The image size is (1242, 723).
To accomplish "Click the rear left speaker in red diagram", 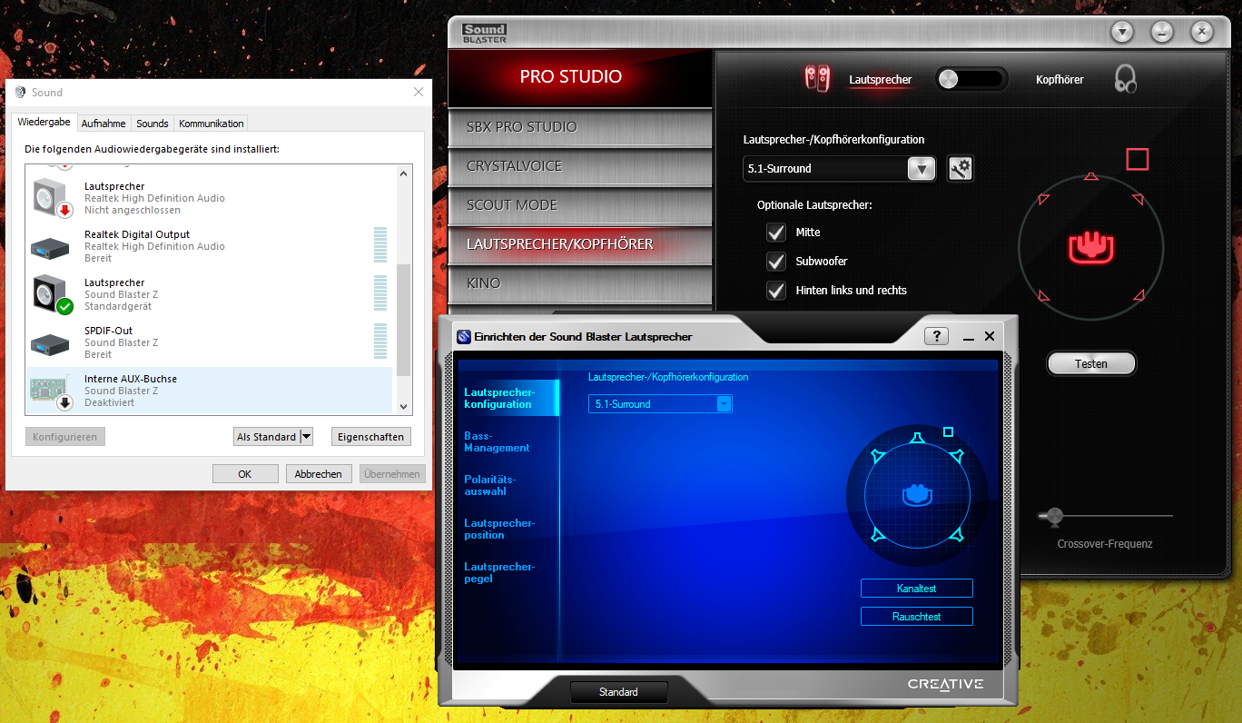I will coord(1044,294).
